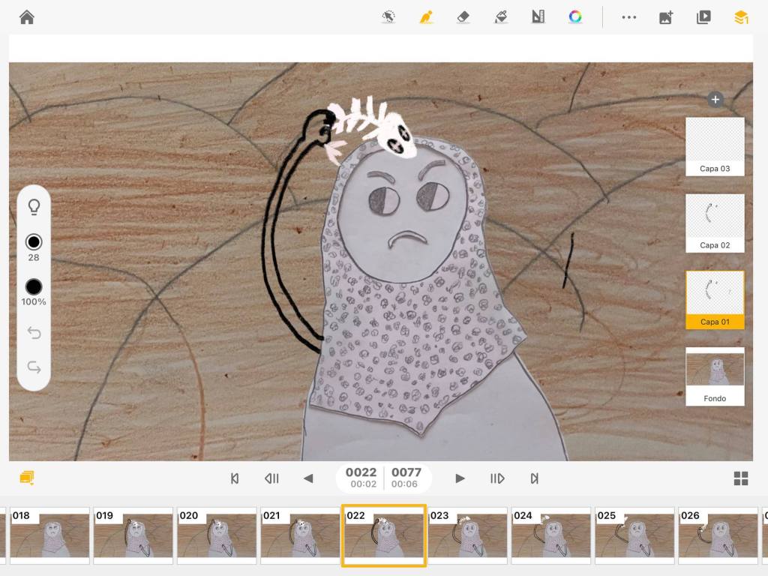Choose the paint bucket fill tool
The width and height of the screenshot is (768, 576).
coord(501,16)
